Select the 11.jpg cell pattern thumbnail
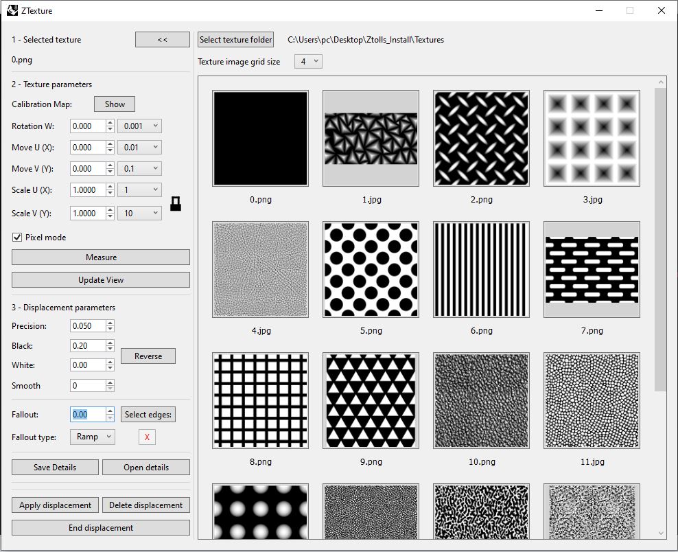The image size is (678, 552). click(x=592, y=400)
